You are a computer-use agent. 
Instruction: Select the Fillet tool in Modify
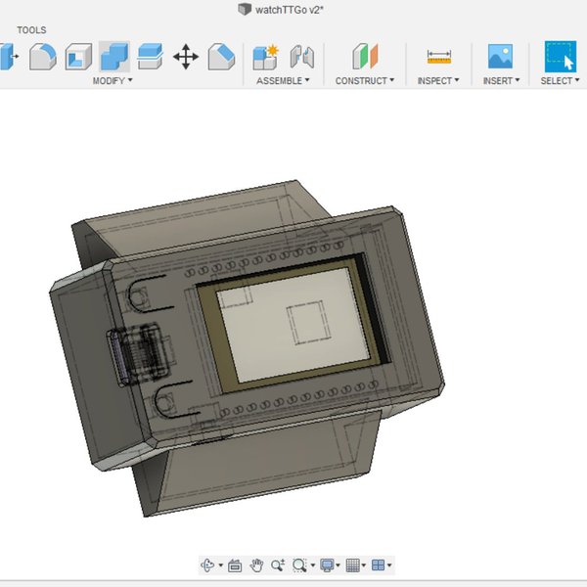42,57
